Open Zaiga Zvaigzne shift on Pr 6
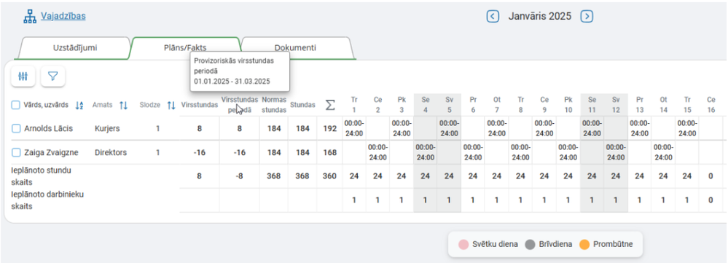728x263 pixels. 473,152
